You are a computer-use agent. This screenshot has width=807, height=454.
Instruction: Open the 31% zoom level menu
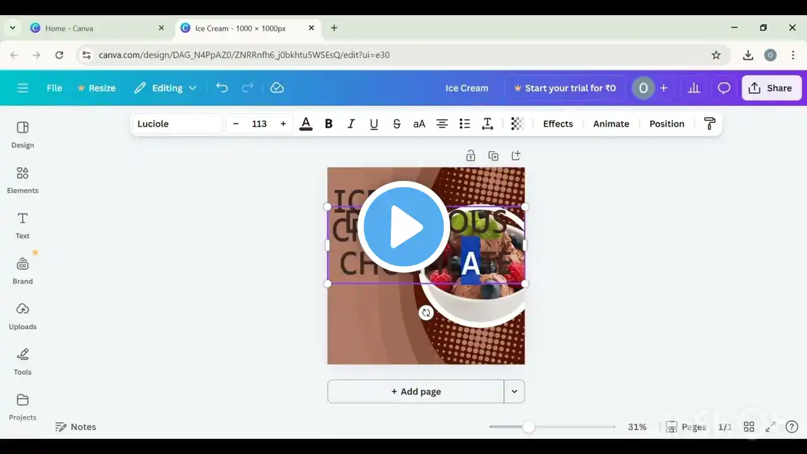pos(637,427)
